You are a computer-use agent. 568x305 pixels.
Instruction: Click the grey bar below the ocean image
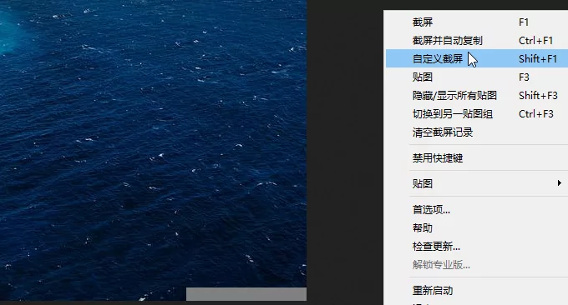246,294
